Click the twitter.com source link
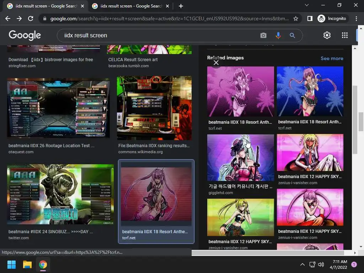364x273 pixels. coord(18,238)
